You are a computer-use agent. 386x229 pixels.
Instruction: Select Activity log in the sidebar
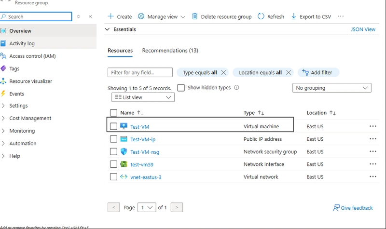tap(48, 43)
